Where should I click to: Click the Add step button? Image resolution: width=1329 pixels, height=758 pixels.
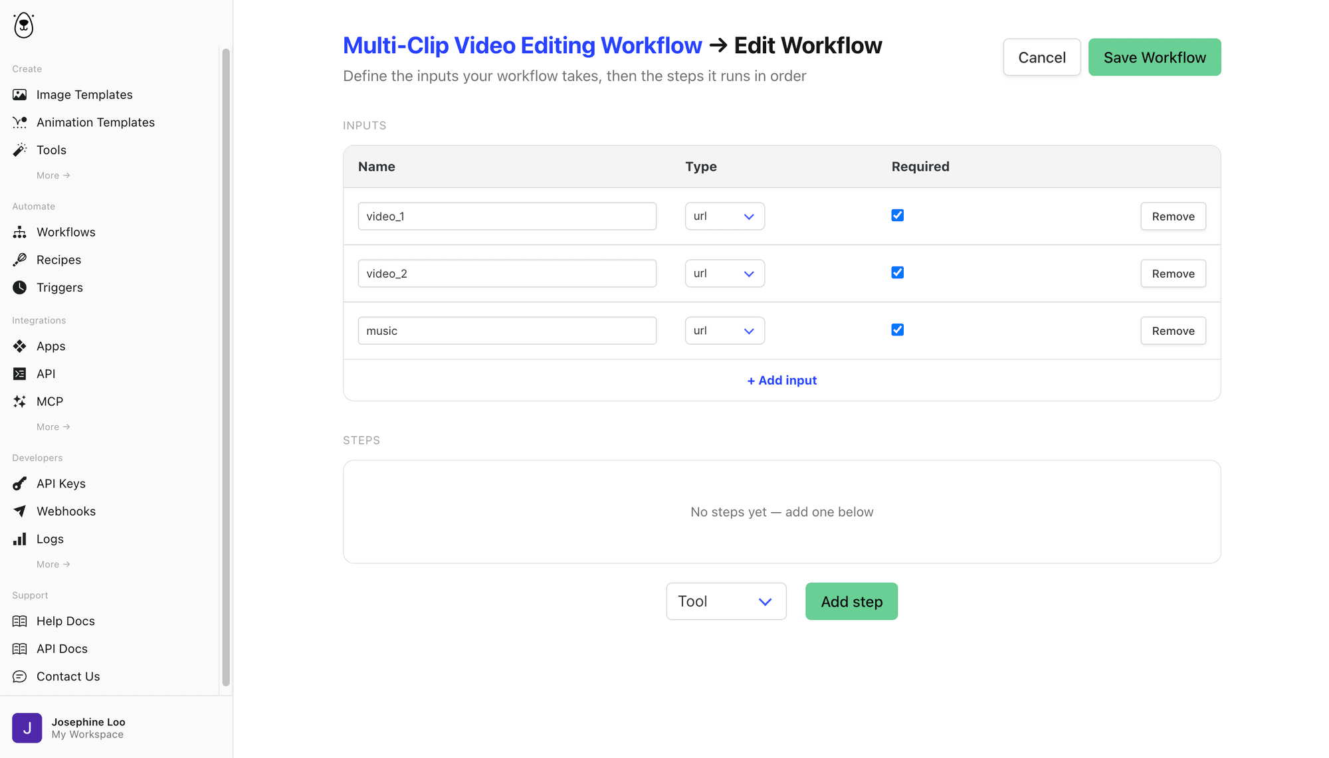tap(851, 601)
